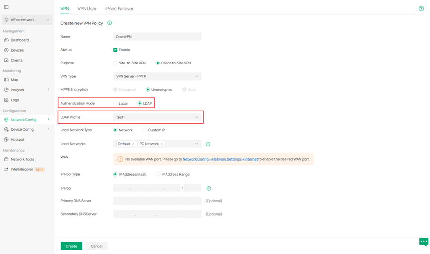Toggle the Status Enable checkbox
430x254 pixels.
(x=115, y=50)
